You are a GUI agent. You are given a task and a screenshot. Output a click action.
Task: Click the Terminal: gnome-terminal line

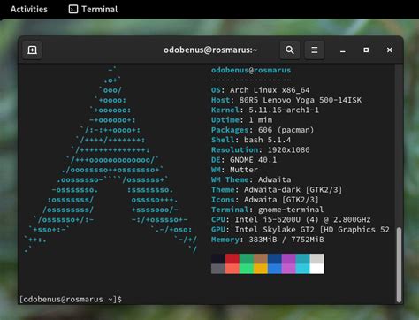tap(267, 210)
